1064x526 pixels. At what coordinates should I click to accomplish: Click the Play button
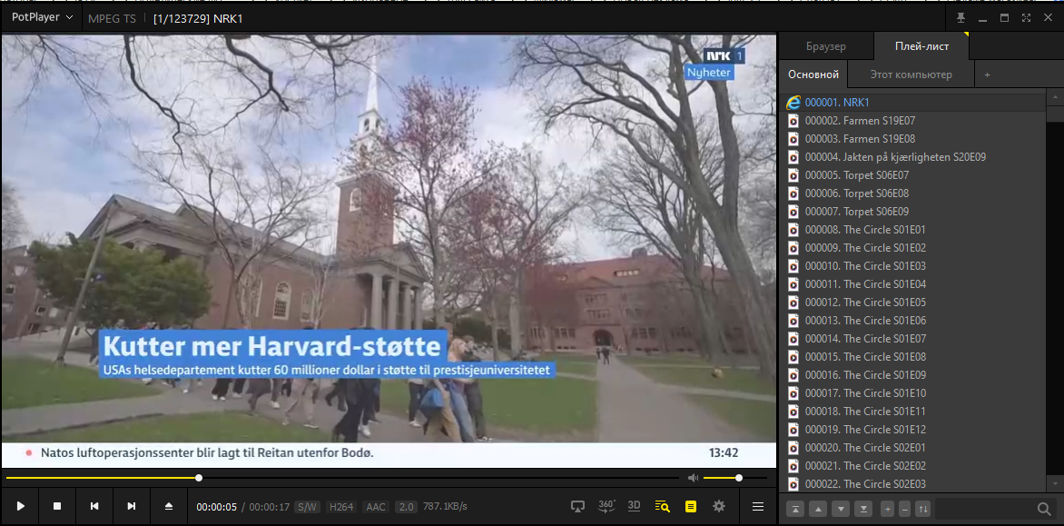(20, 506)
